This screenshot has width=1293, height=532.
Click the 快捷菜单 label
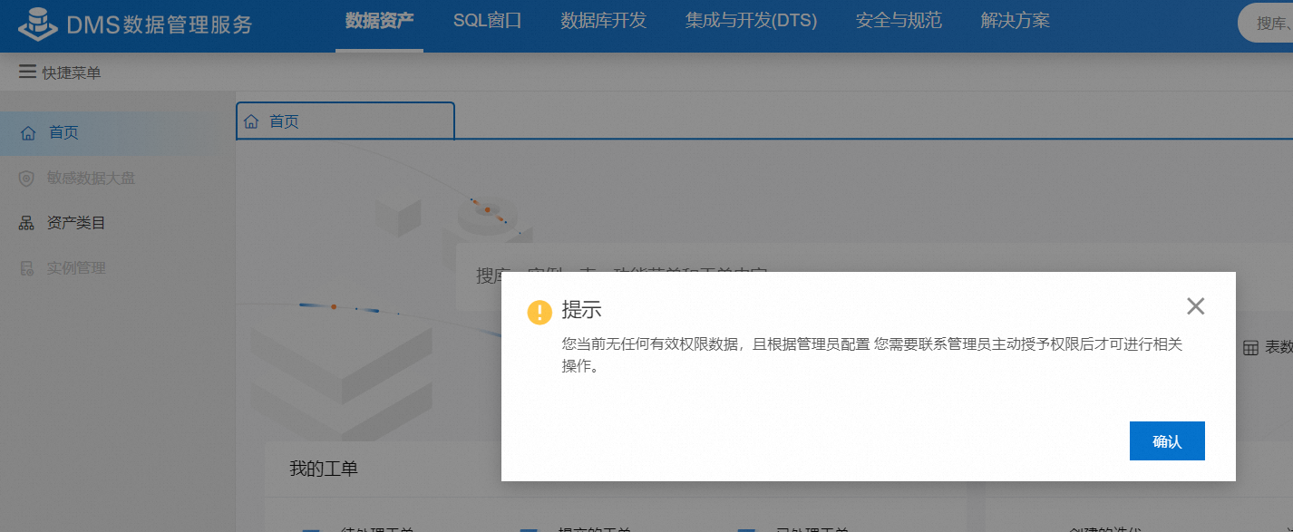point(72,73)
